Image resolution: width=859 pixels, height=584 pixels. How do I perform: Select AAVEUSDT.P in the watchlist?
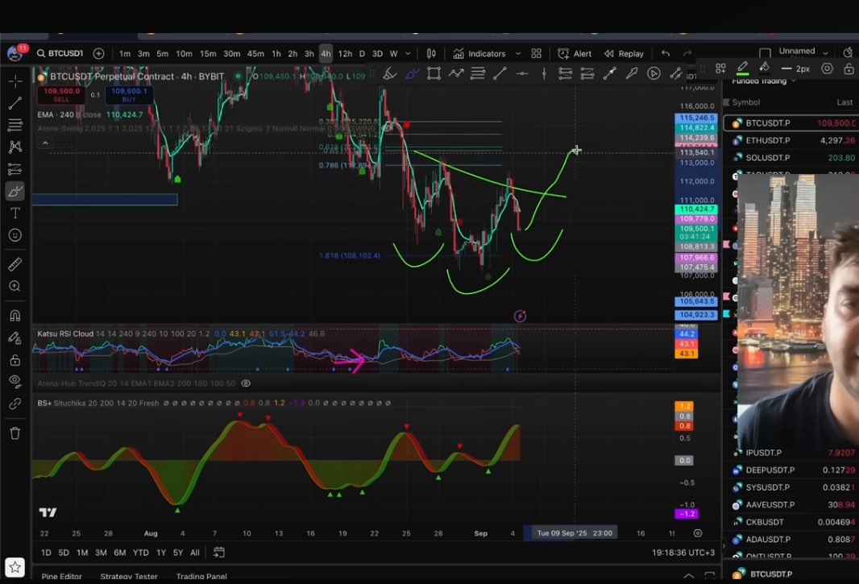tap(791, 504)
